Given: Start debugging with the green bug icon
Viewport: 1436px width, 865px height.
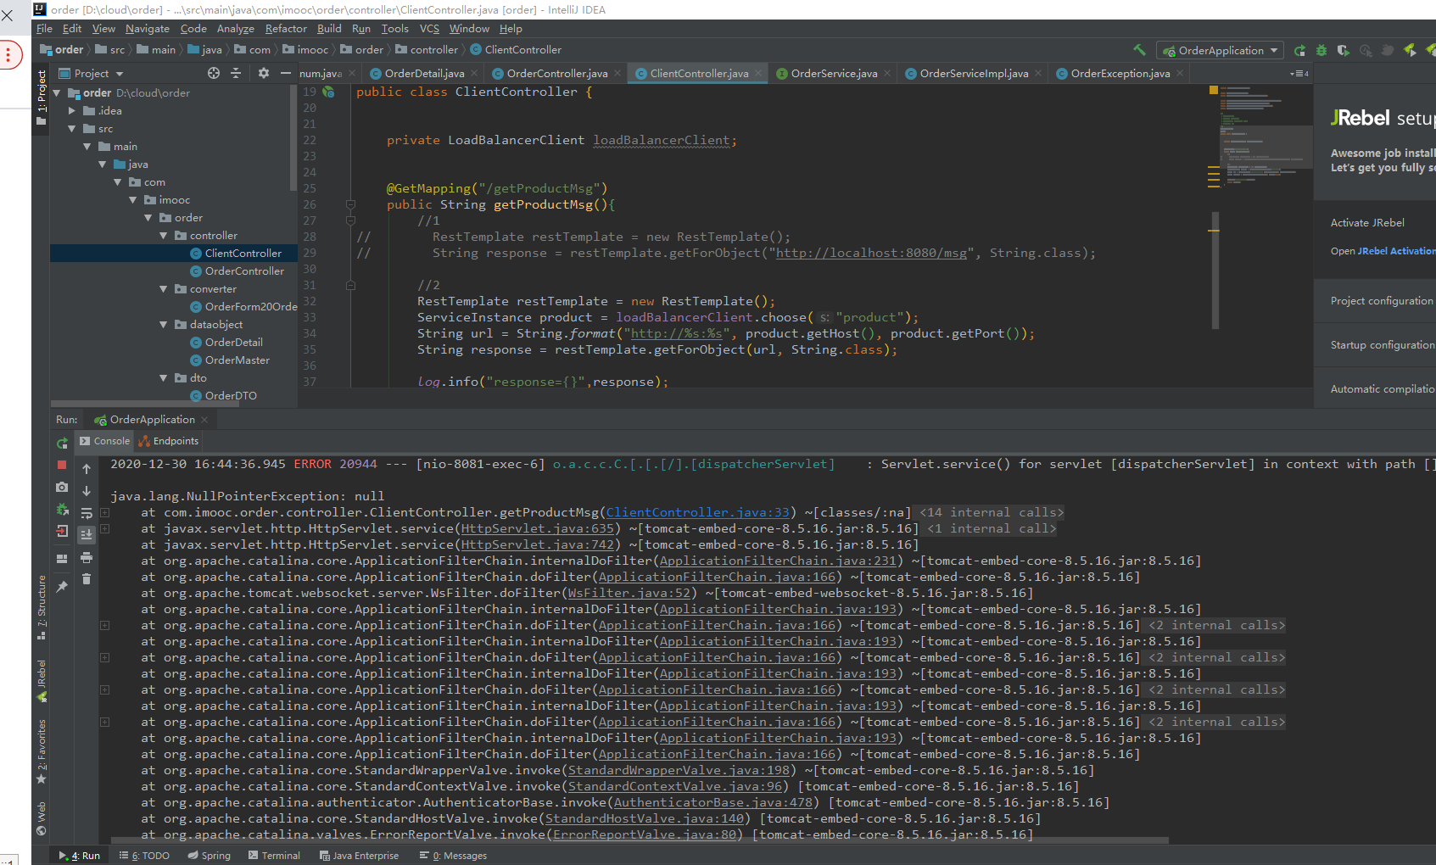Looking at the screenshot, I should point(1321,50).
